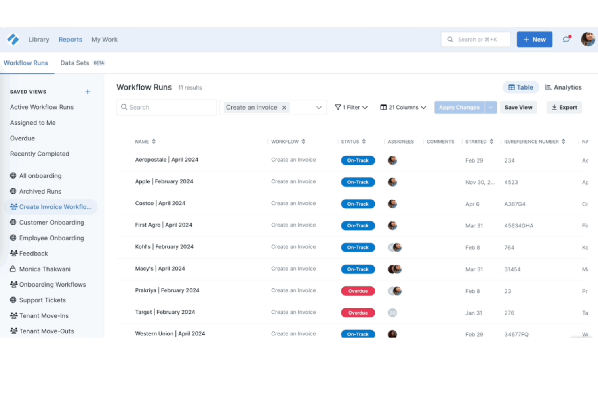Open Active Workflow Runs saved view
Viewport: 598px width, 398px height.
(x=42, y=107)
